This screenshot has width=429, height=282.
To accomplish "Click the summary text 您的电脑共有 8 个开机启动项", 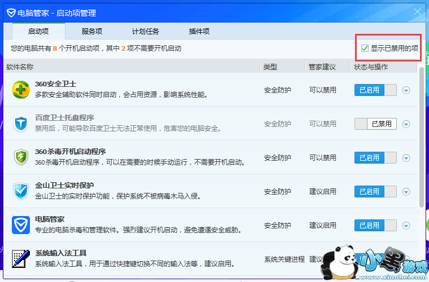I will tap(55, 49).
